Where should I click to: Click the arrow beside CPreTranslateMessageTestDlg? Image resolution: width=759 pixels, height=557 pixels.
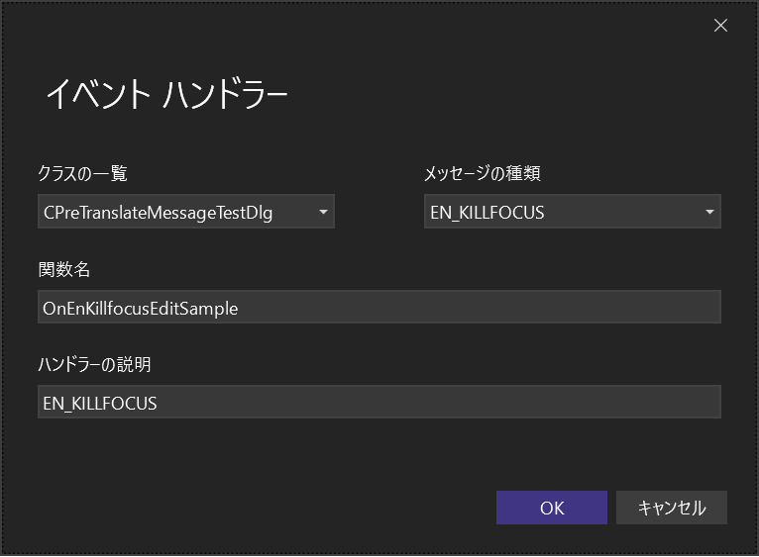pyautogui.click(x=323, y=212)
